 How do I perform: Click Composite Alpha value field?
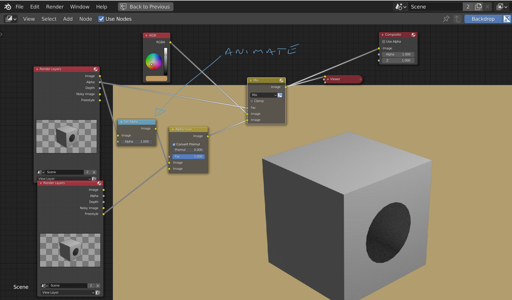[x=398, y=55]
